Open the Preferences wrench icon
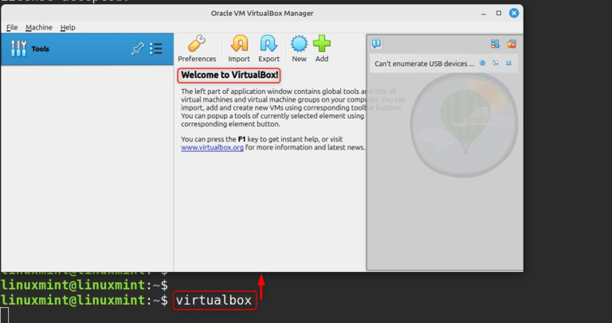 197,49
